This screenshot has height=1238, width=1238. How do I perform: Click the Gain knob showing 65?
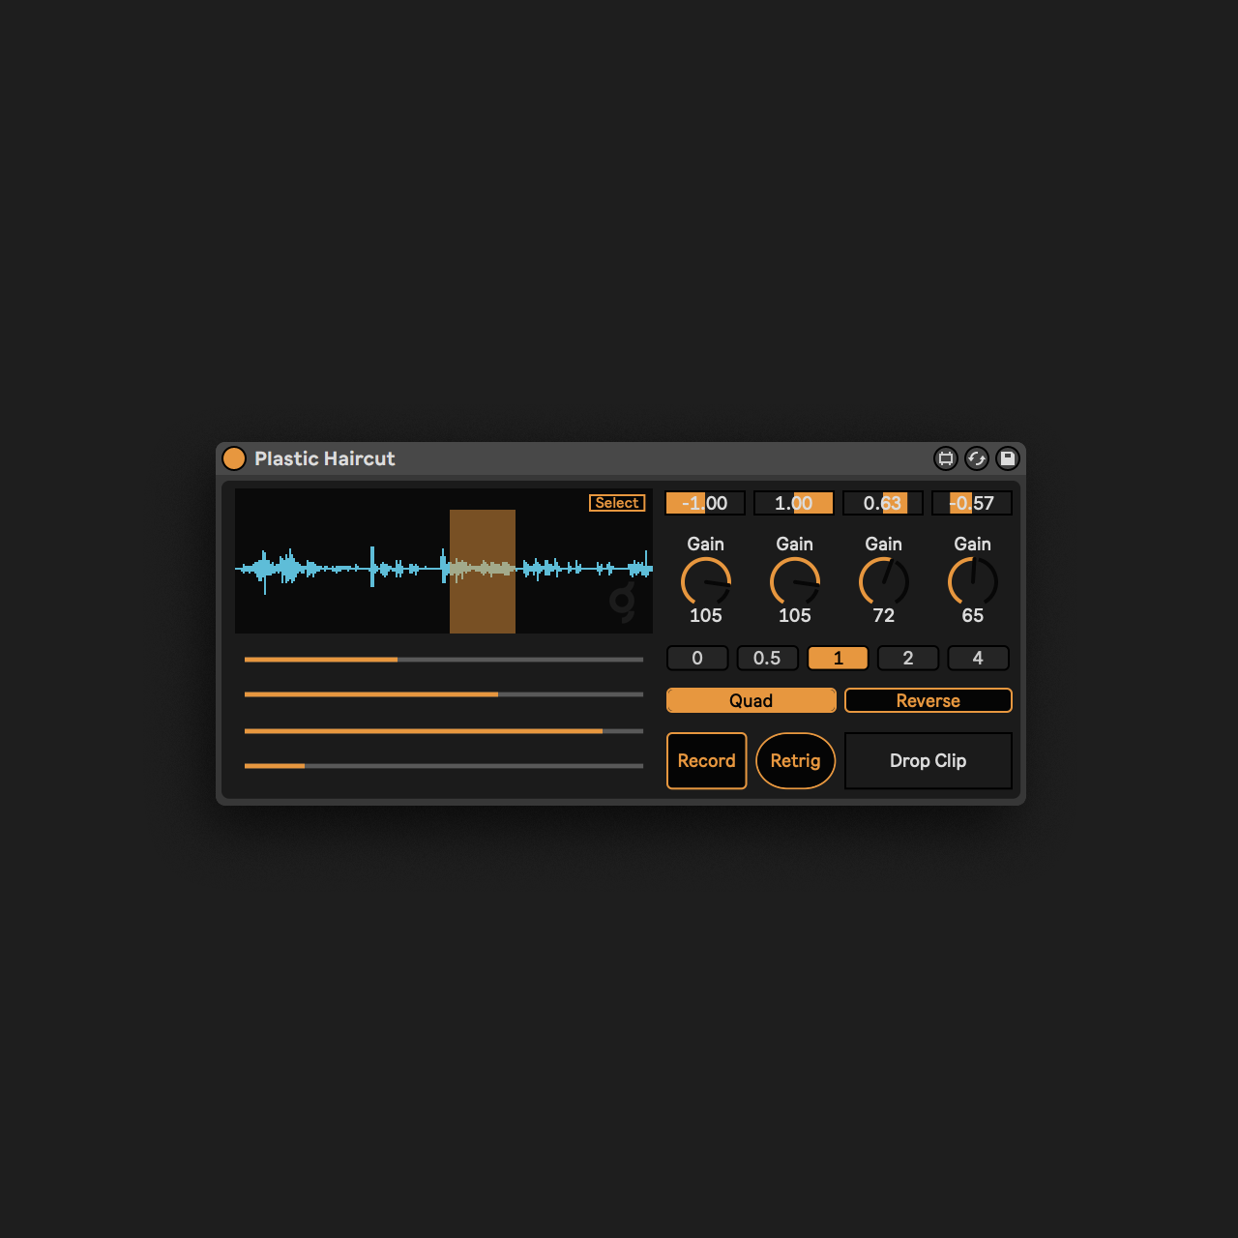pos(972,581)
